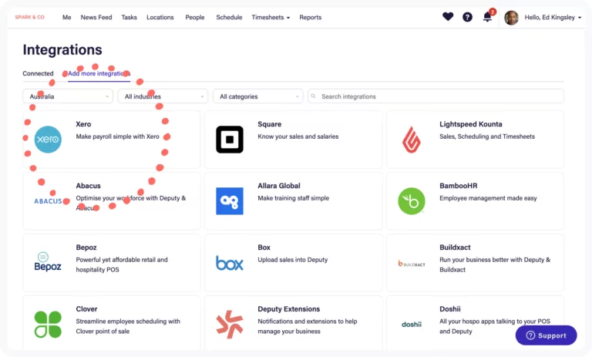
Task: Click "Make payroll simple with Xero" text
Action: 117,136
